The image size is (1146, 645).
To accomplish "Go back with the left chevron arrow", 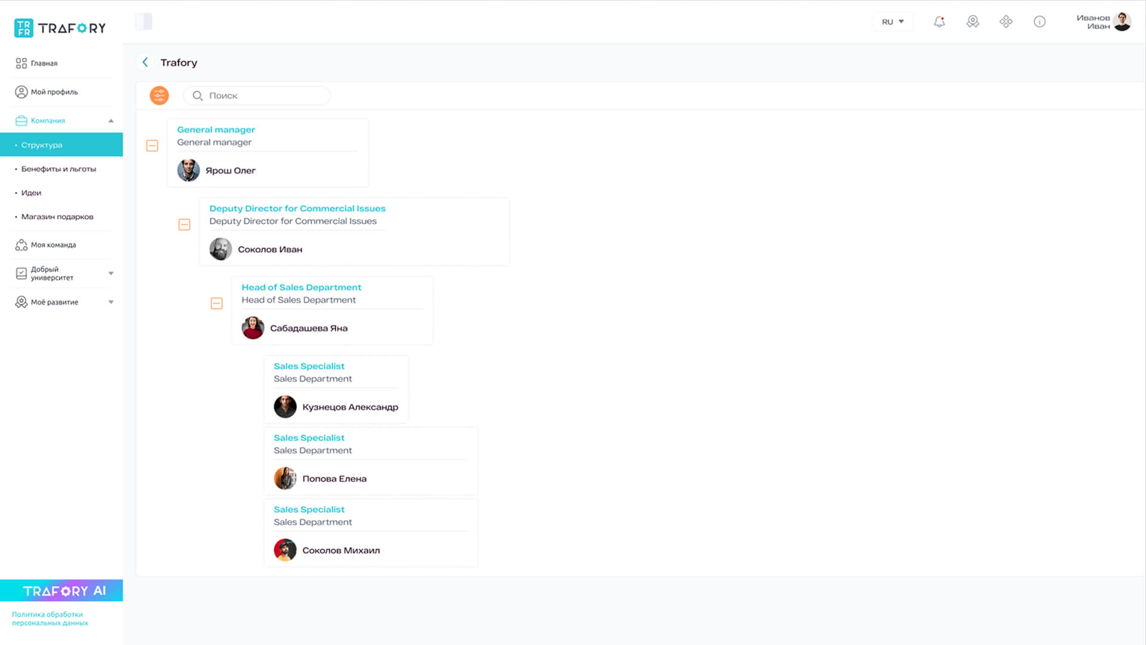I will click(145, 62).
